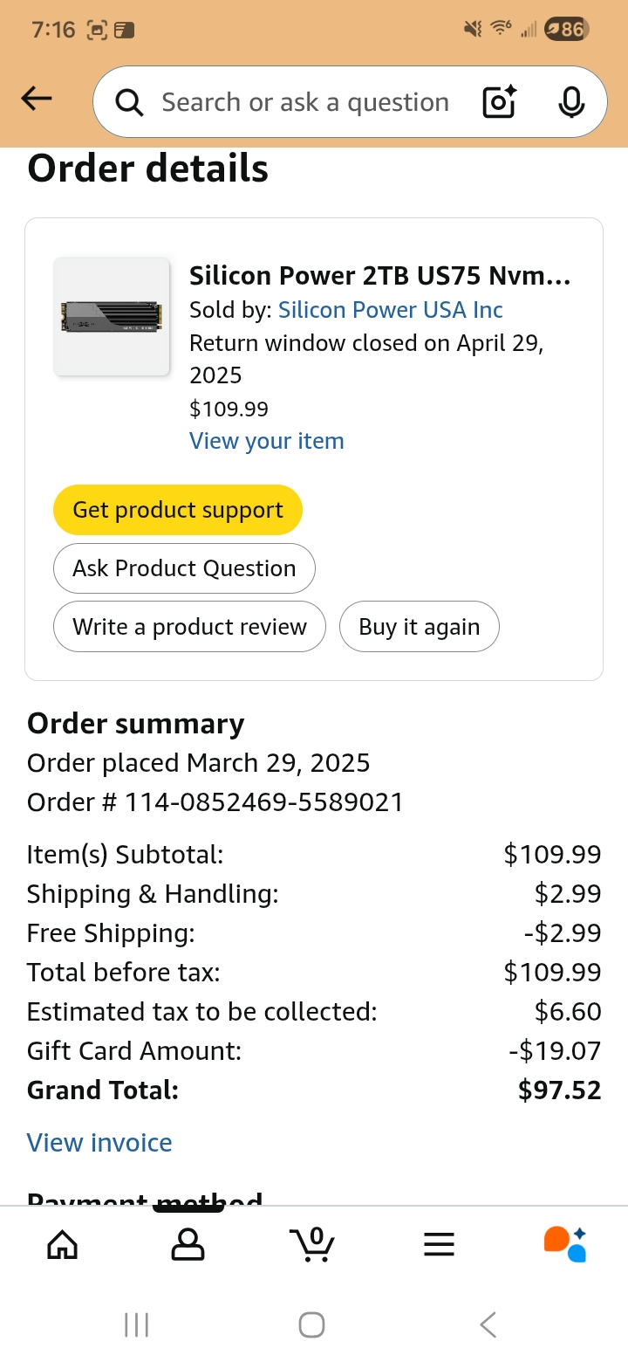Select Write a product review

(x=189, y=627)
